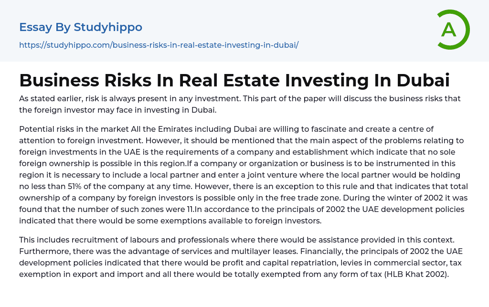Viewport: 489px width, 307px height.
Task: Click the intro paragraph starting "As stated earlier"
Action: (x=239, y=105)
